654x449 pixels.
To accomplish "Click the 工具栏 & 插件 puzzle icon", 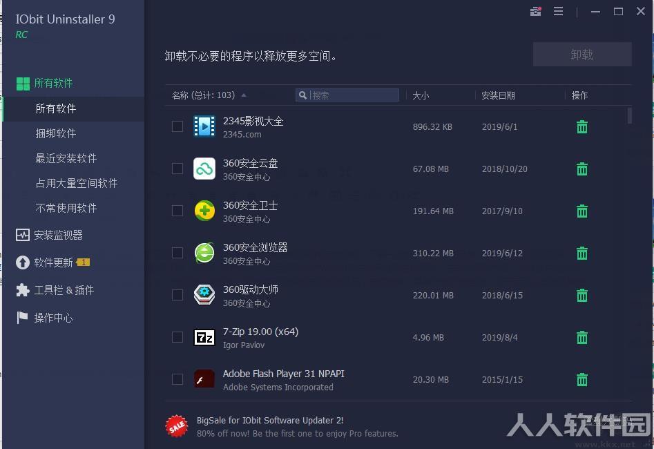I will tap(23, 290).
